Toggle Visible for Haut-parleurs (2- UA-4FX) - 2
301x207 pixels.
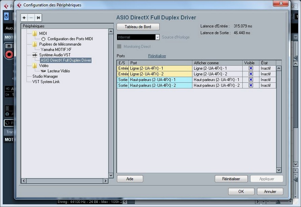pyautogui.click(x=251, y=85)
